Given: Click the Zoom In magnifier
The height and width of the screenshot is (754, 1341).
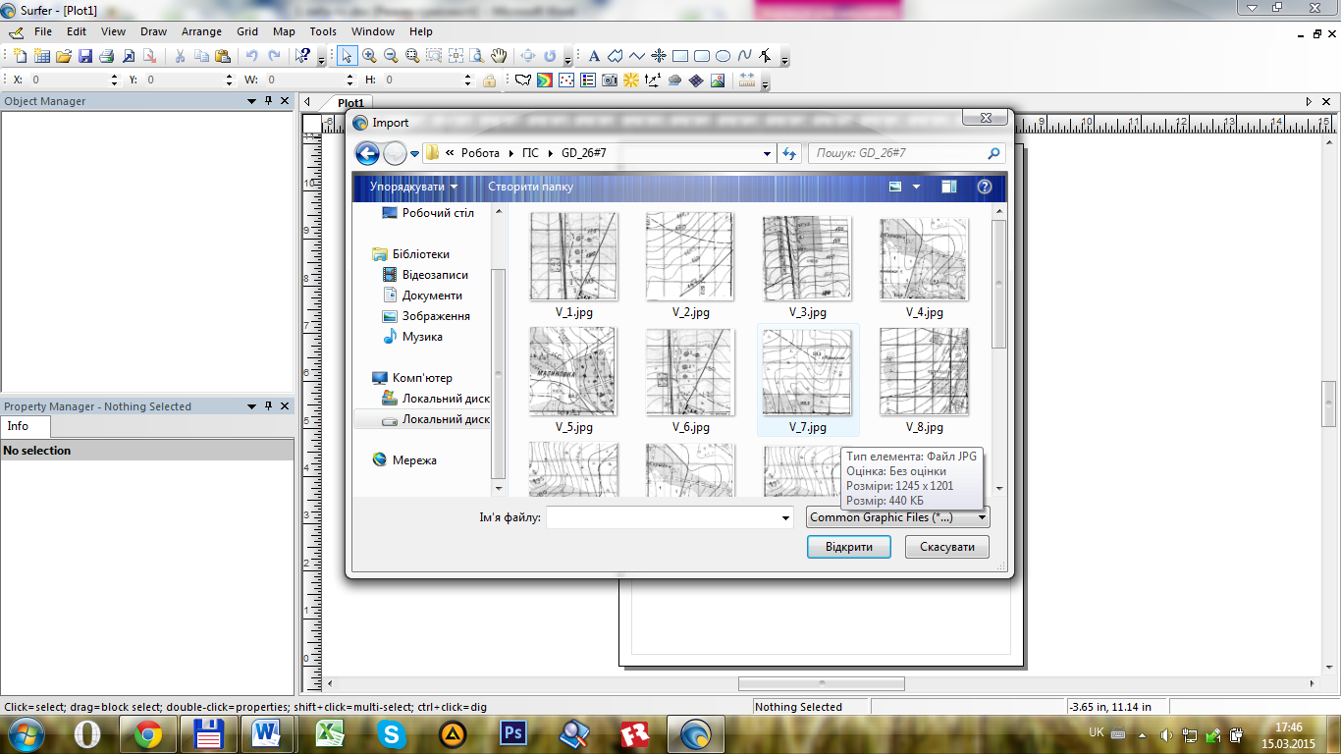Looking at the screenshot, I should pyautogui.click(x=369, y=56).
